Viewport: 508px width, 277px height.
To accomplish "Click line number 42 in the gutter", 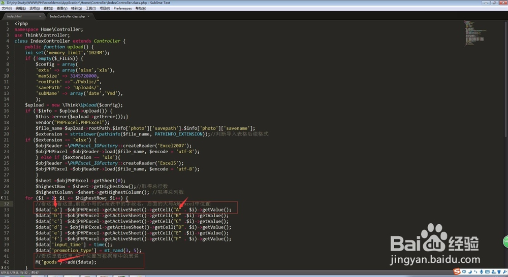I will (7, 262).
